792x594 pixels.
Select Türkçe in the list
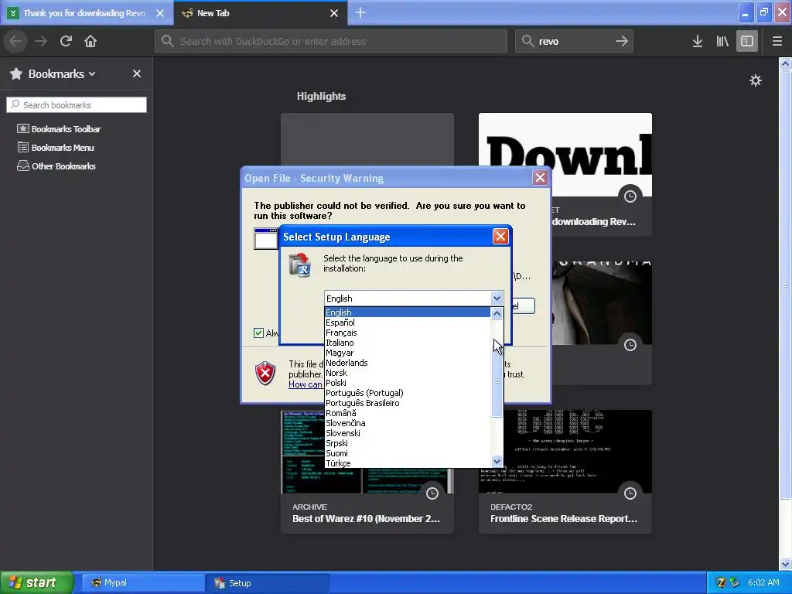(407, 463)
